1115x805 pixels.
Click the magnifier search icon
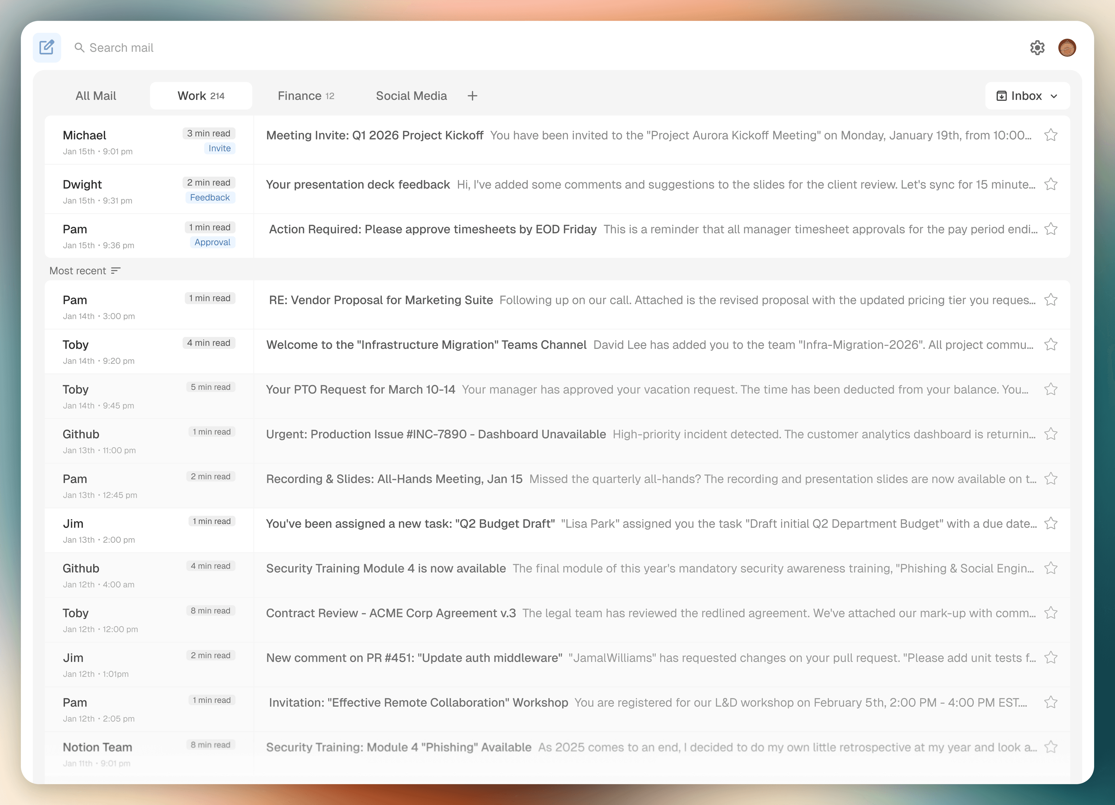79,48
